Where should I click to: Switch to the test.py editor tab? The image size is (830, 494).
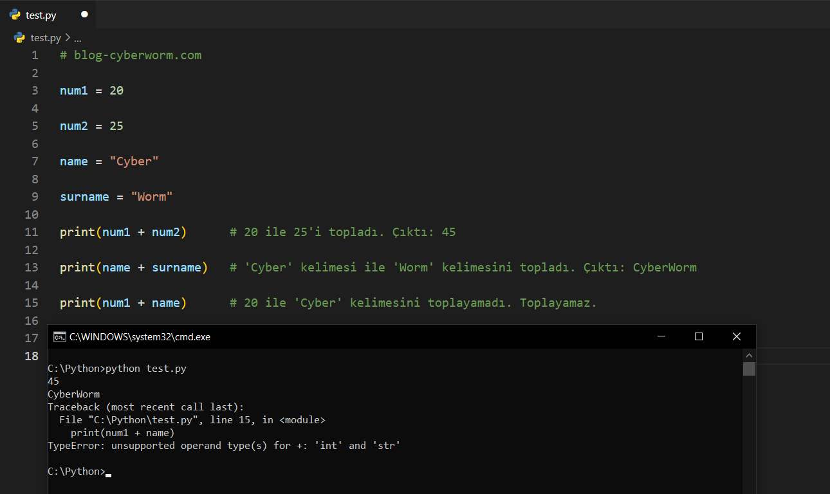pos(42,15)
